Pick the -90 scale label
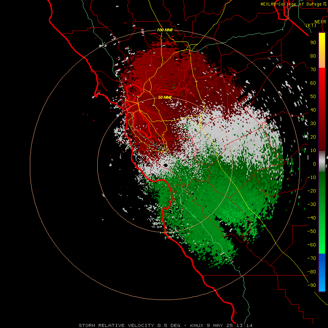Image resolution: width=328 pixels, height=328 pixels. (x=312, y=285)
